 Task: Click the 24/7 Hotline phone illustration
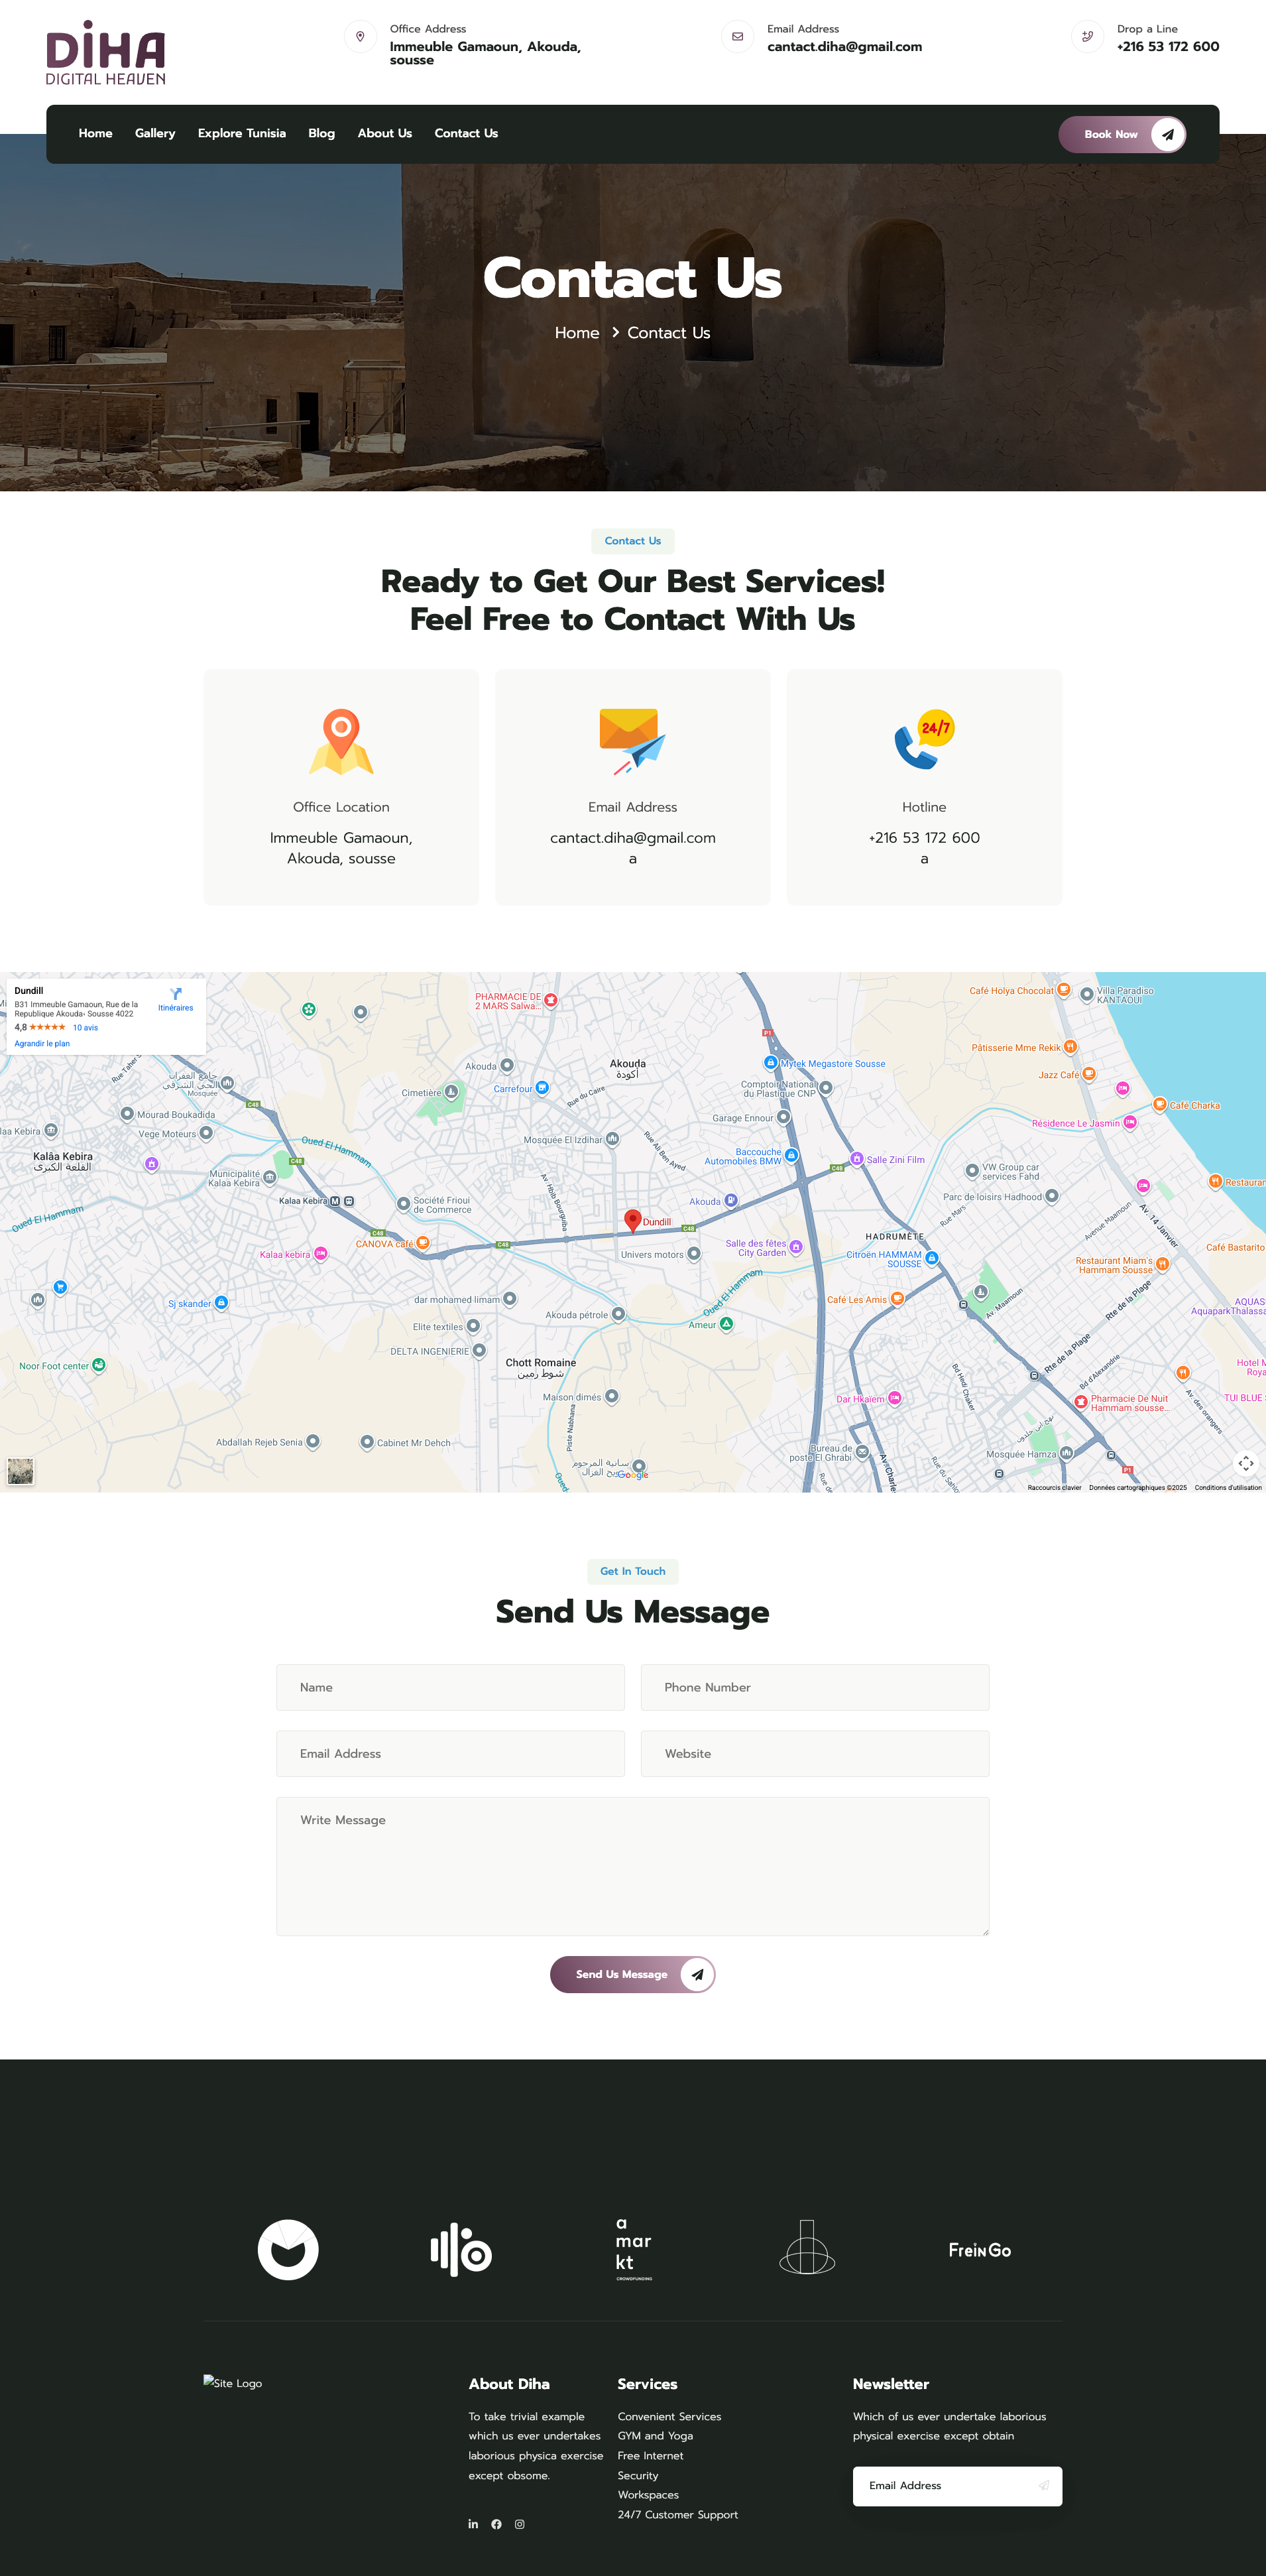(x=924, y=740)
